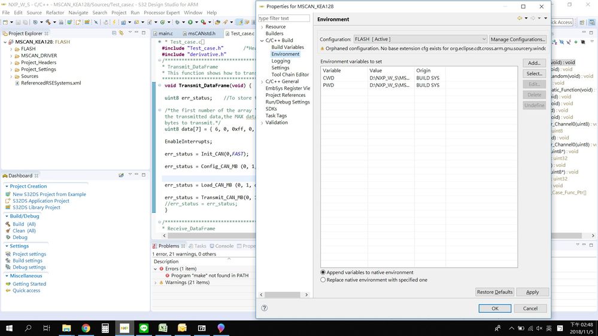Open LINE app from the taskbar
Screen dimensions: 598x336
(144, 328)
